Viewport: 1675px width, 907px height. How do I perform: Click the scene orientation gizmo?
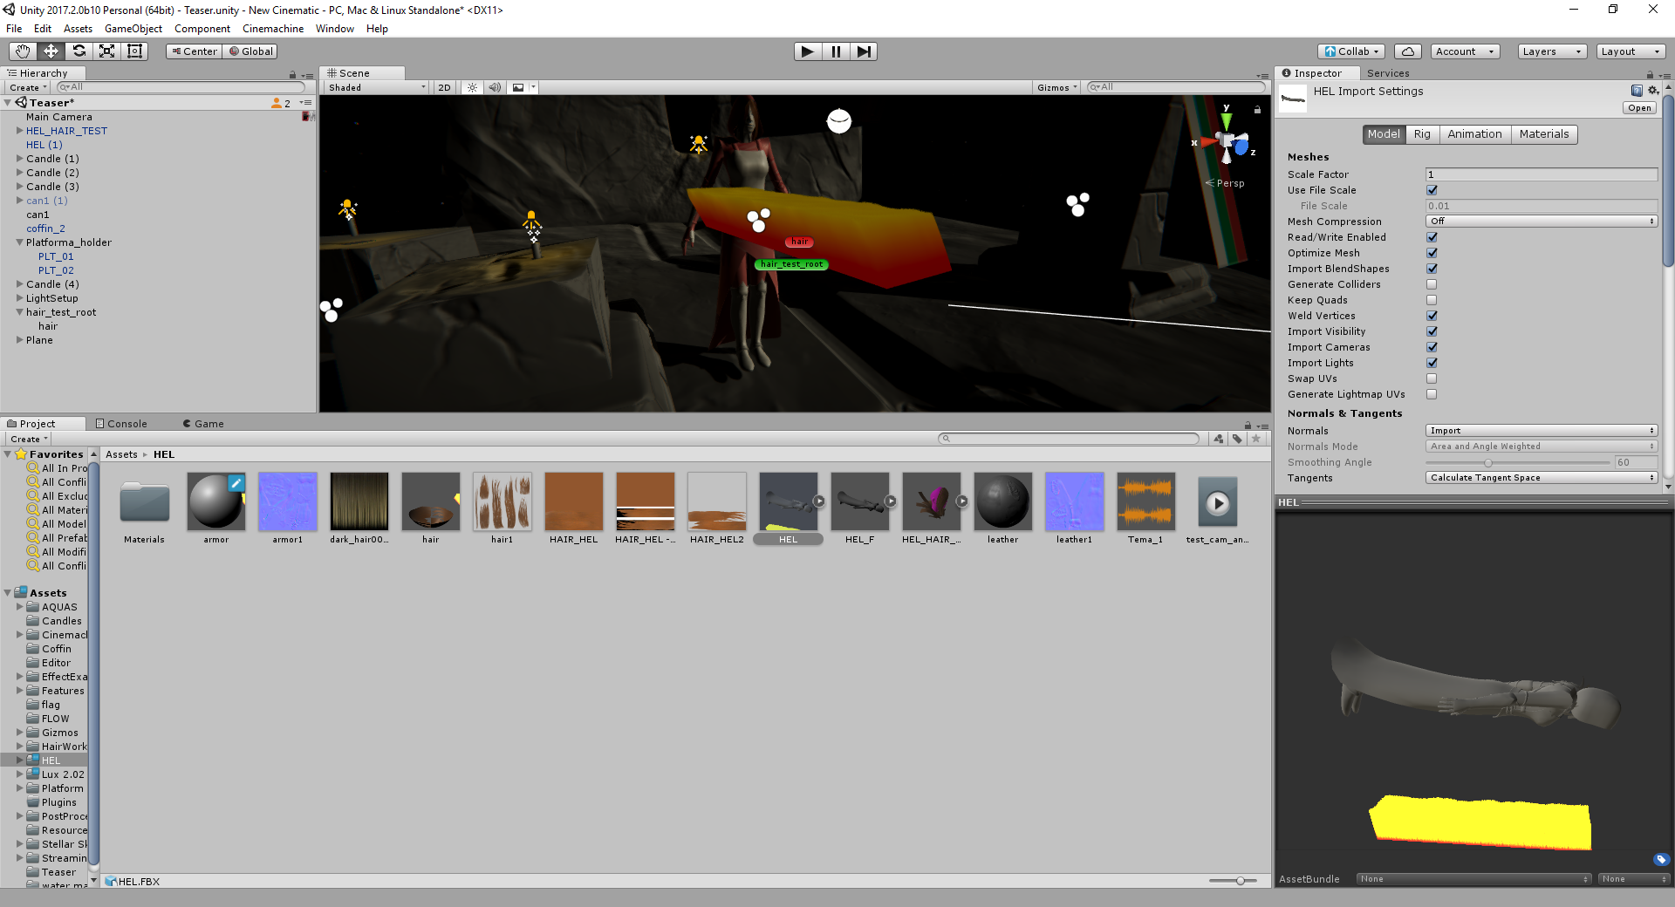(1227, 141)
